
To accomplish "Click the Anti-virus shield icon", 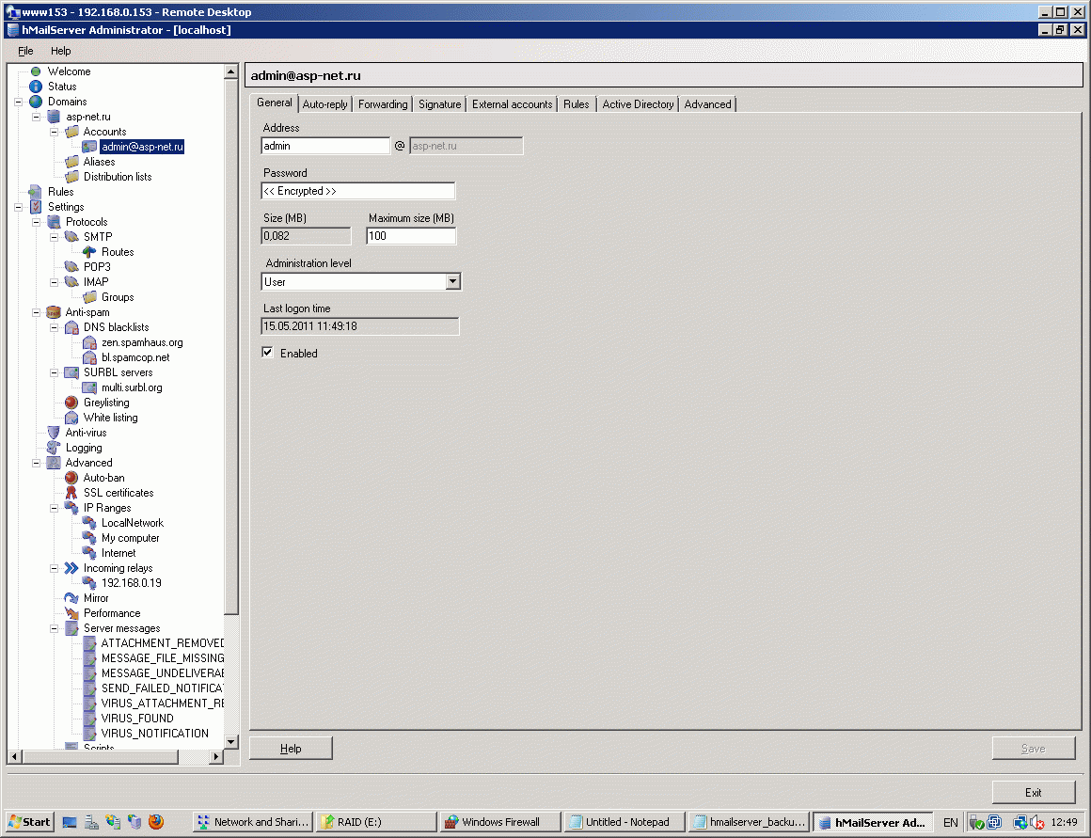I will pos(54,433).
